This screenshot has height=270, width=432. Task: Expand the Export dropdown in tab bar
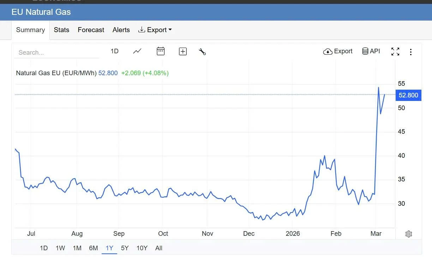click(155, 30)
